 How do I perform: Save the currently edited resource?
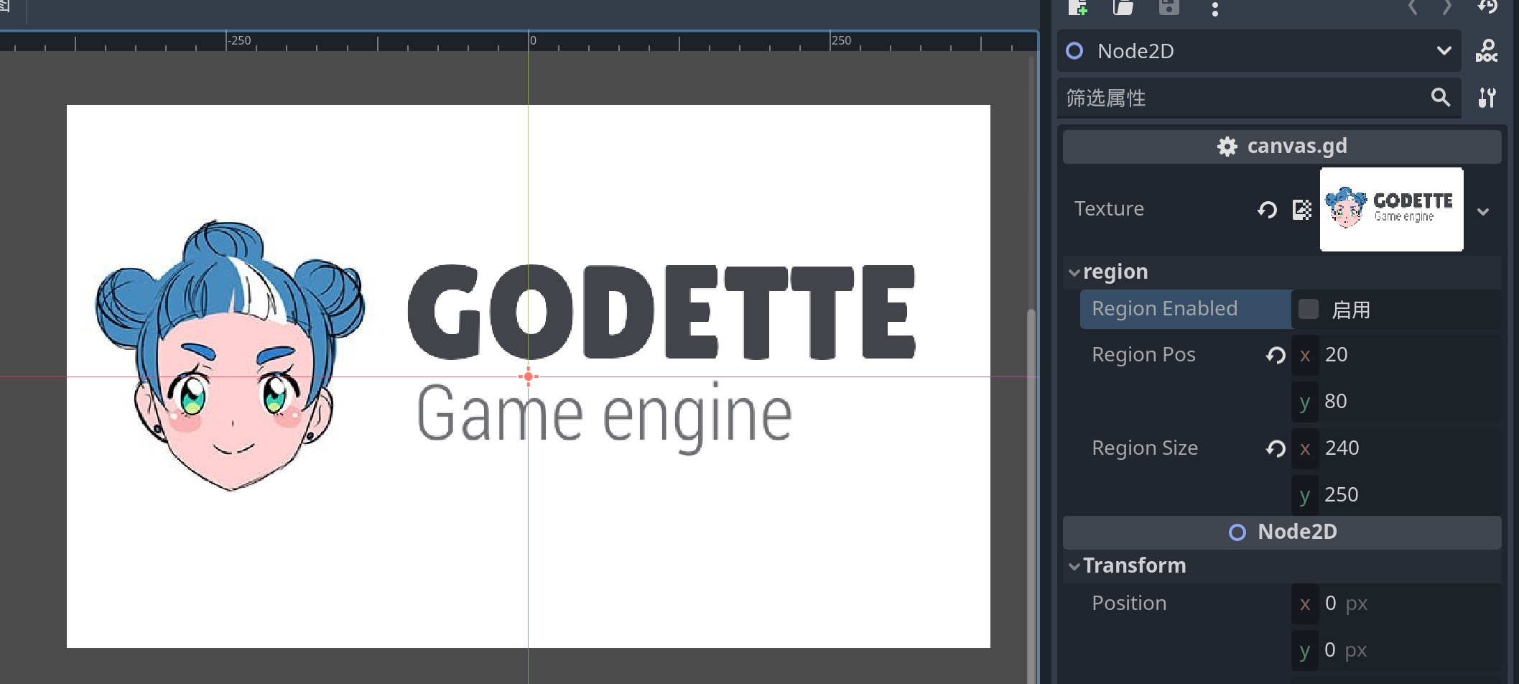tap(1169, 8)
